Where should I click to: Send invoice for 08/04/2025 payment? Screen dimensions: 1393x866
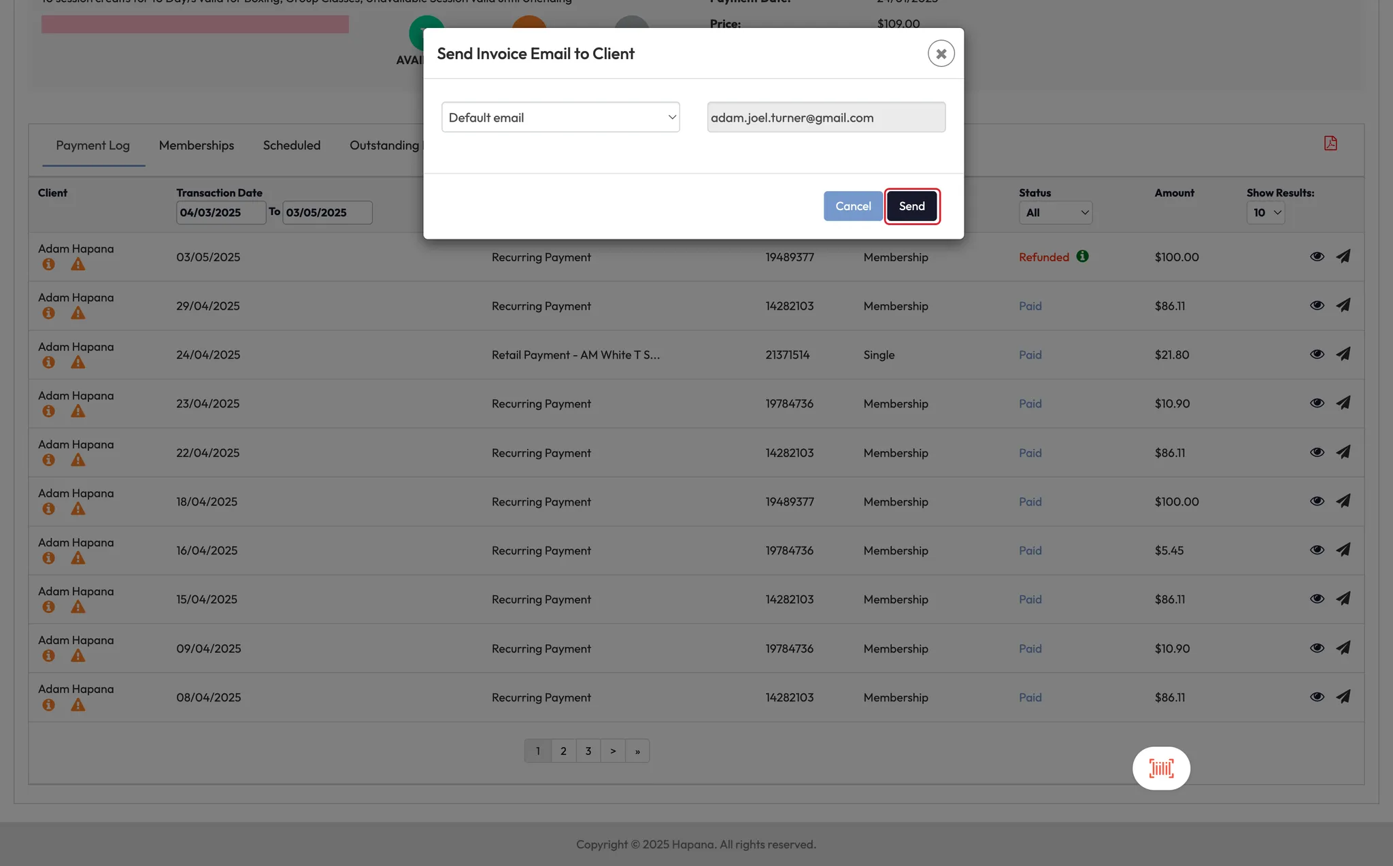pyautogui.click(x=1343, y=697)
